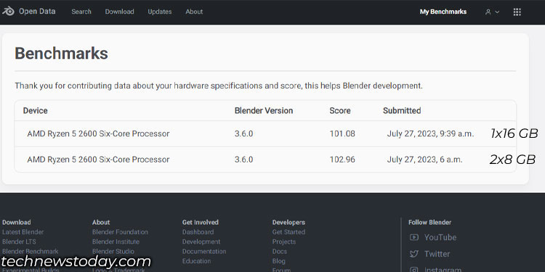Viewport: 545px width, 272px height.
Task: Click the Benchmarks page heading
Action: pyautogui.click(x=61, y=54)
